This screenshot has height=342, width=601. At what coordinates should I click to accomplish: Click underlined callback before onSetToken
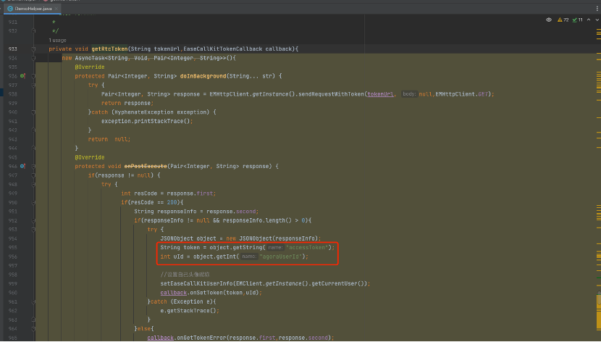[x=173, y=293]
